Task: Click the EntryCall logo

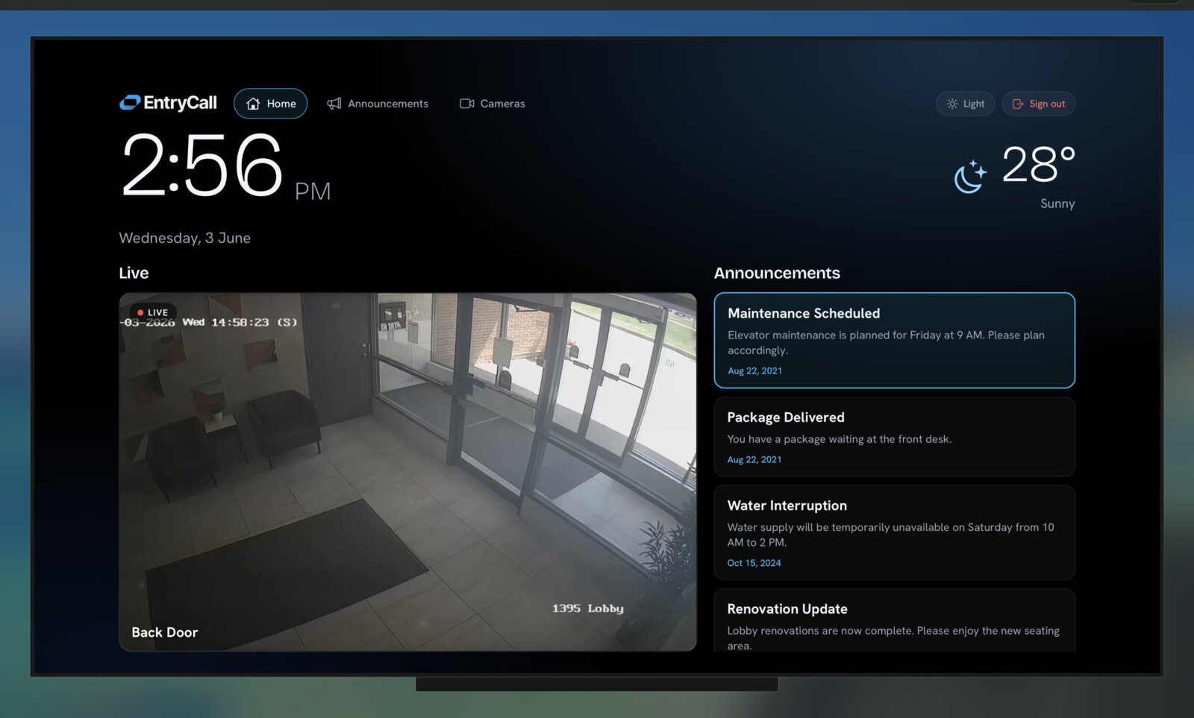Action: coord(168,103)
